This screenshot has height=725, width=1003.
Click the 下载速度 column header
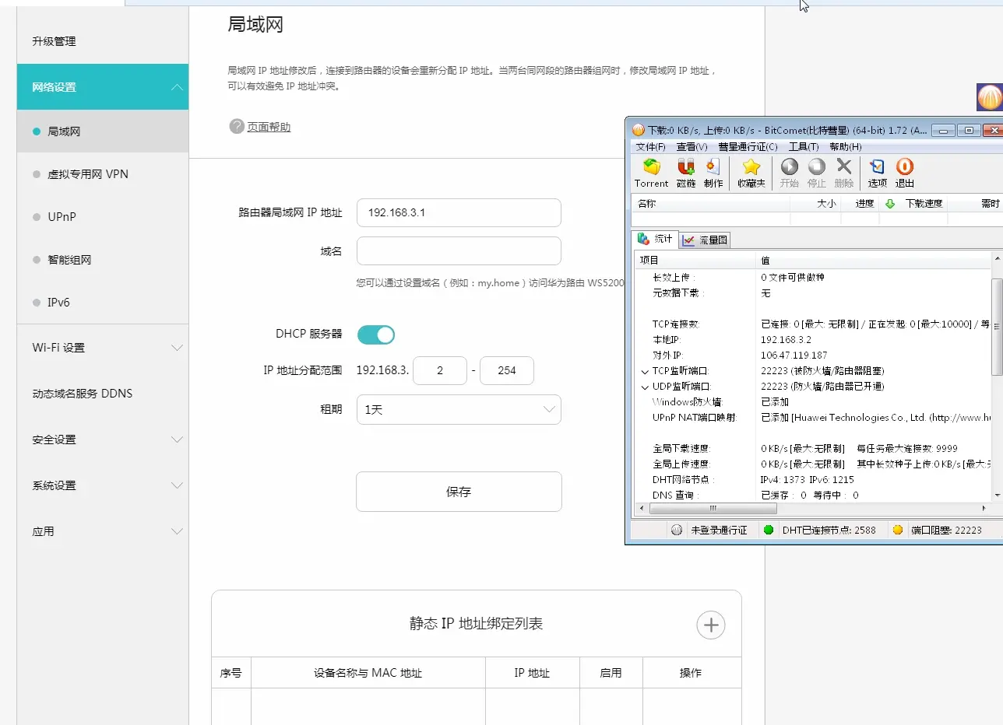(913, 204)
